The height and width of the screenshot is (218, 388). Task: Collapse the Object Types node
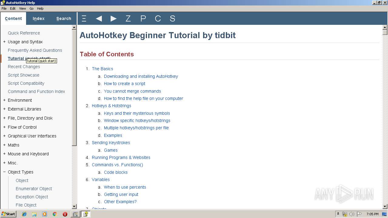click(4, 172)
